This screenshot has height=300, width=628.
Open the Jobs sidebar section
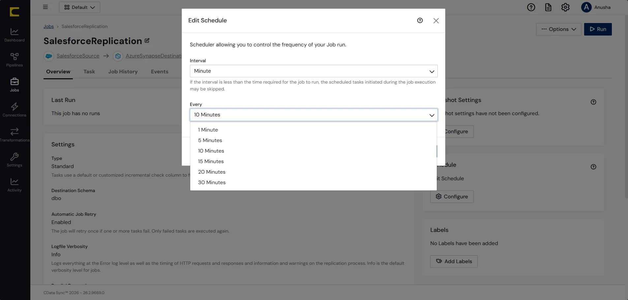pyautogui.click(x=15, y=85)
